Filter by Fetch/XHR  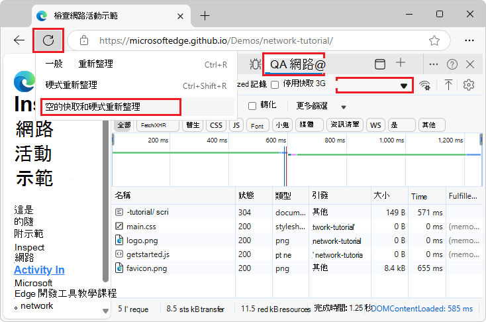158,125
